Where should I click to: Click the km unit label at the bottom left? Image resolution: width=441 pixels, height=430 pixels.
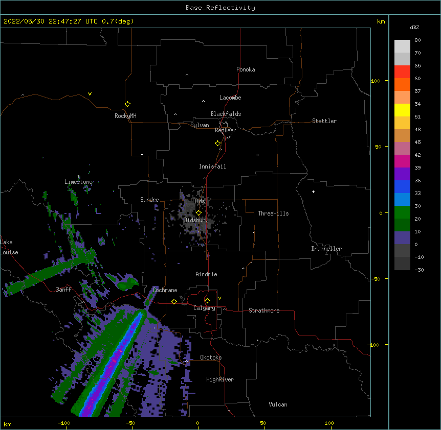click(x=8, y=424)
